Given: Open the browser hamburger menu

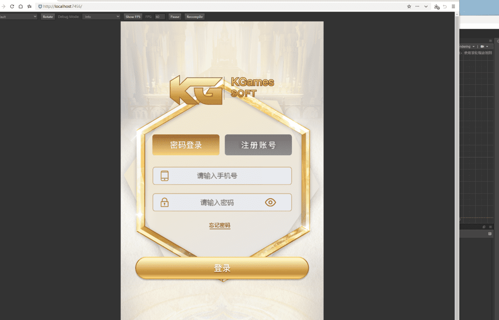Looking at the screenshot, I should point(453,6).
